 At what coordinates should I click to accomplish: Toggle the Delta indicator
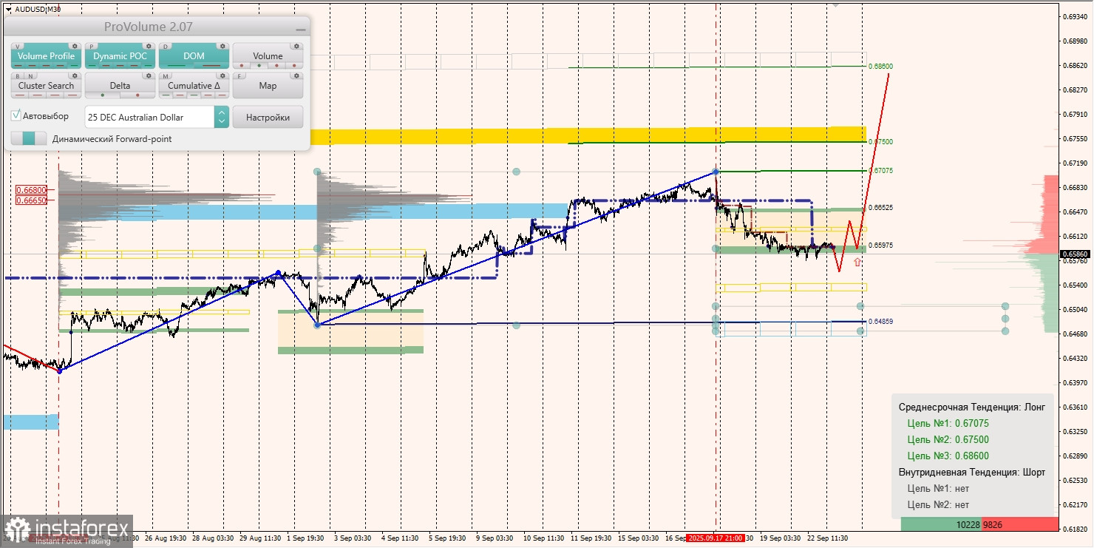pos(120,86)
